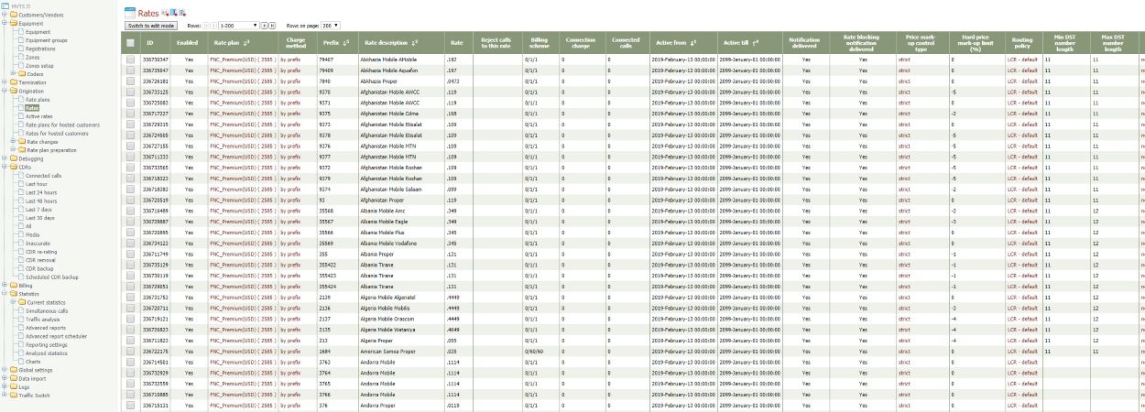Click the first small toolbar icon beside Rates title
The image size is (1145, 412).
(x=165, y=13)
